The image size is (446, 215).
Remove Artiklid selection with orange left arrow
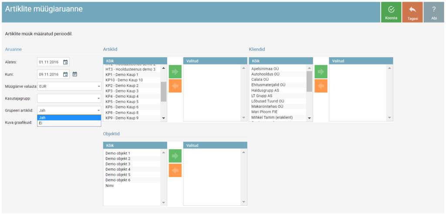tap(175, 86)
